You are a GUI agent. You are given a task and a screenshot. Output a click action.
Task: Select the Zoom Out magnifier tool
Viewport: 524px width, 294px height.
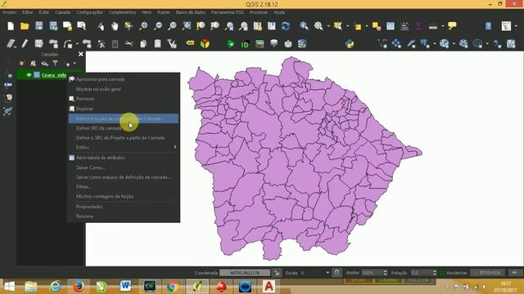pyautogui.click(x=158, y=26)
